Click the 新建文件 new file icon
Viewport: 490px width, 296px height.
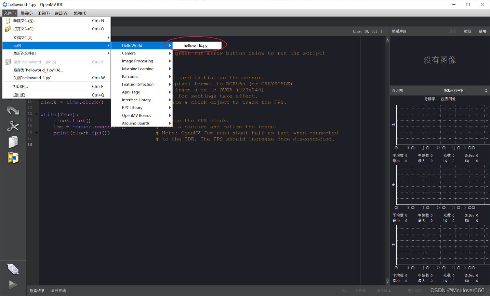pos(8,21)
